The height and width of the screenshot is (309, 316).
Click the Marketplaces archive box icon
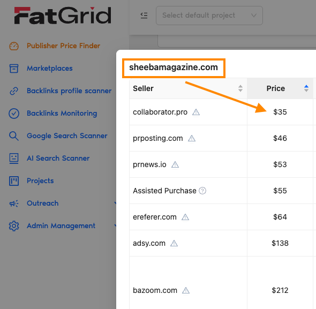[x=14, y=69]
